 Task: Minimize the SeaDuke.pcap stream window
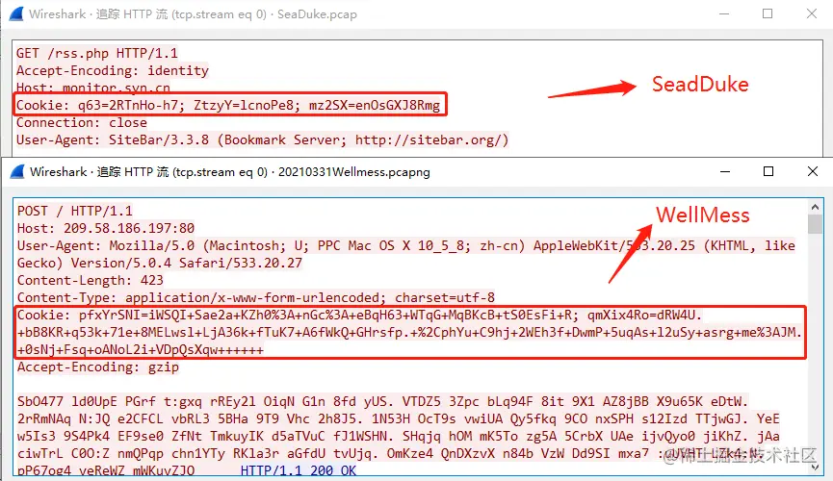click(x=723, y=13)
